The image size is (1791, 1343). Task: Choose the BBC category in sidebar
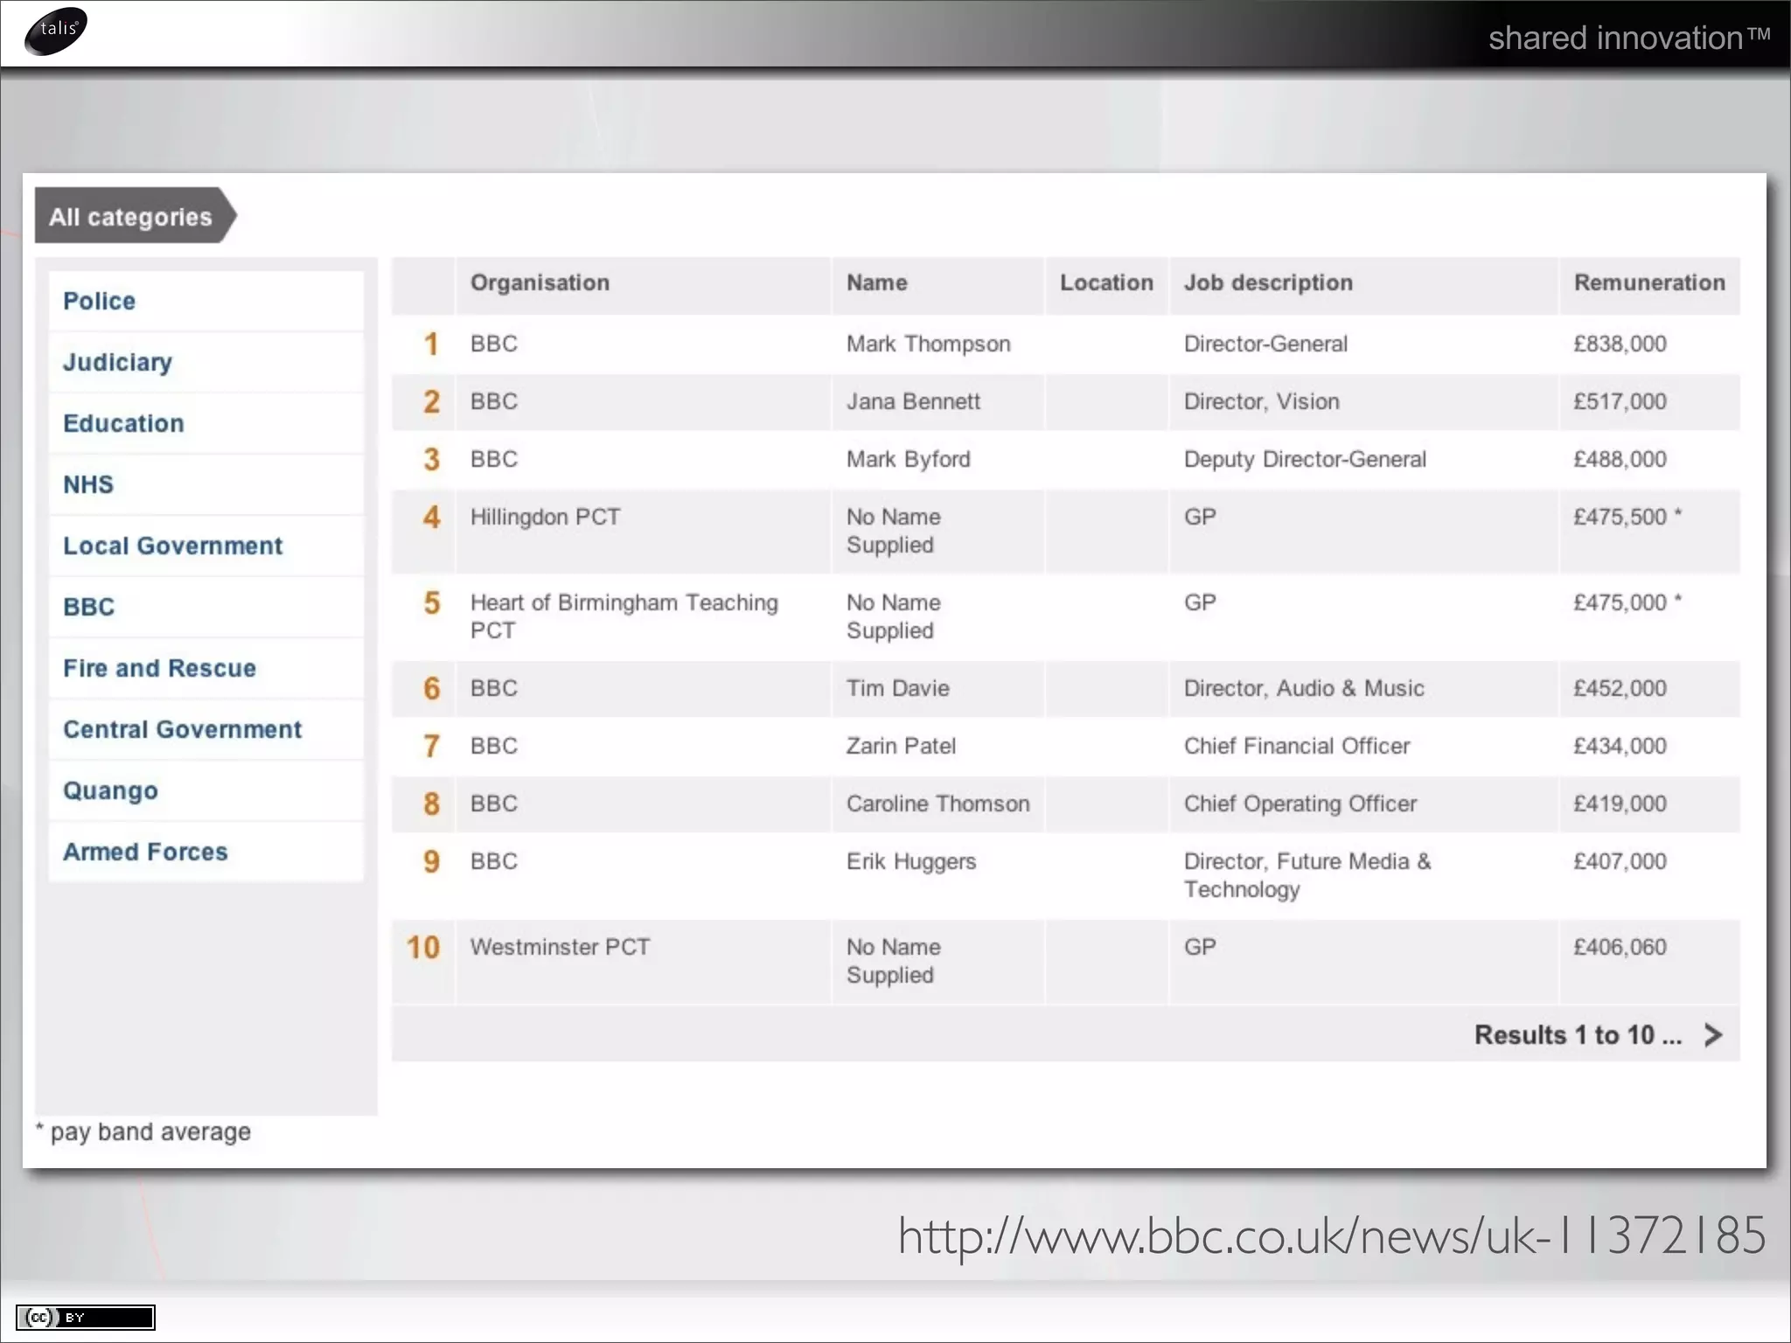88,607
